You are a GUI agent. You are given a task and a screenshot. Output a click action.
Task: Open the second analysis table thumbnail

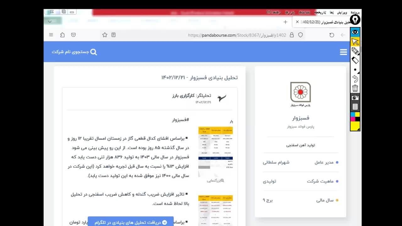(x=215, y=210)
